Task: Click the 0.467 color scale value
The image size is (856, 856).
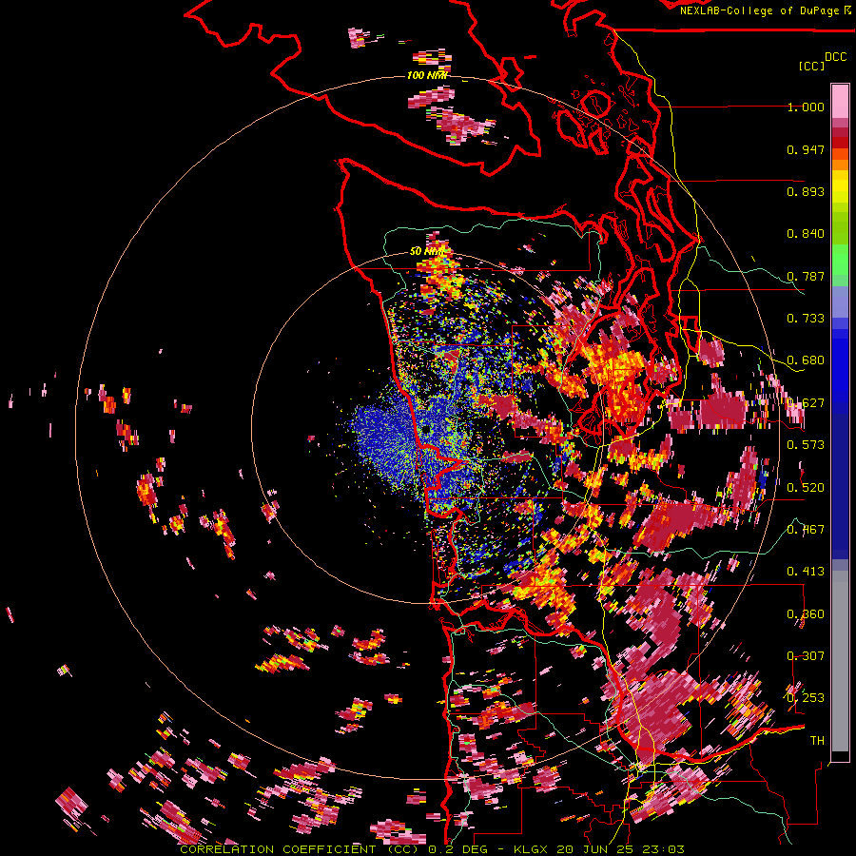Action: (x=806, y=530)
